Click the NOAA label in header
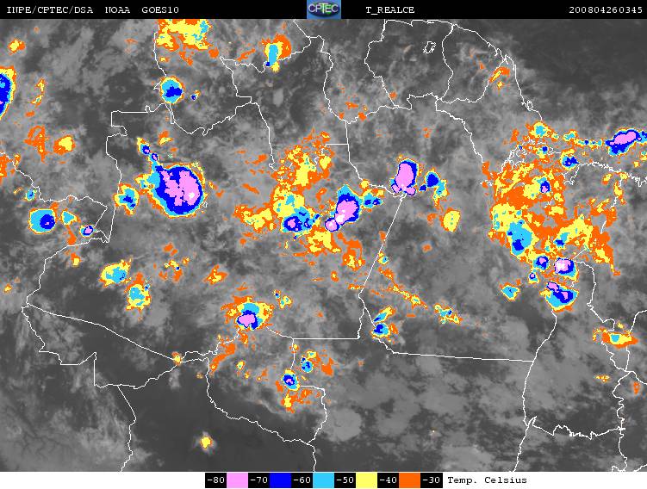Viewport: 647px width, 489px height. pos(118,9)
